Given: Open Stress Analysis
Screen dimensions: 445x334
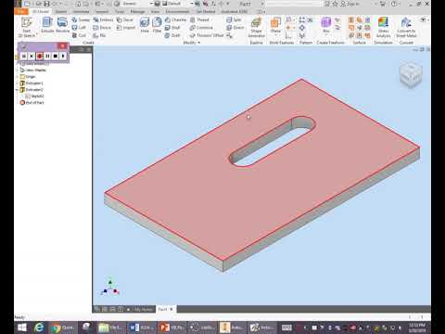Looking at the screenshot, I should [x=383, y=27].
